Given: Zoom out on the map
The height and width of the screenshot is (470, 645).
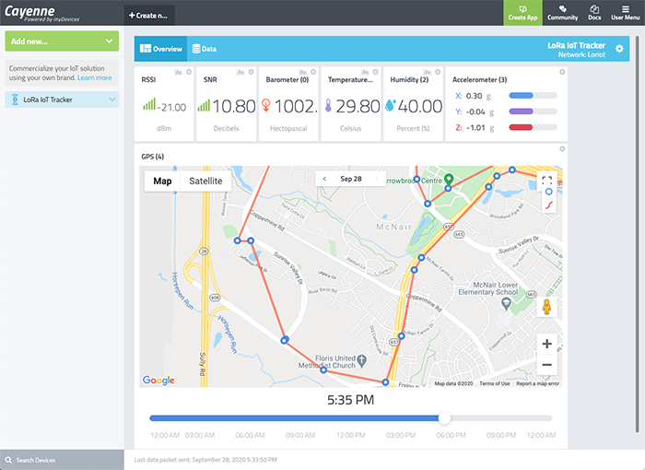Looking at the screenshot, I should click(x=546, y=365).
